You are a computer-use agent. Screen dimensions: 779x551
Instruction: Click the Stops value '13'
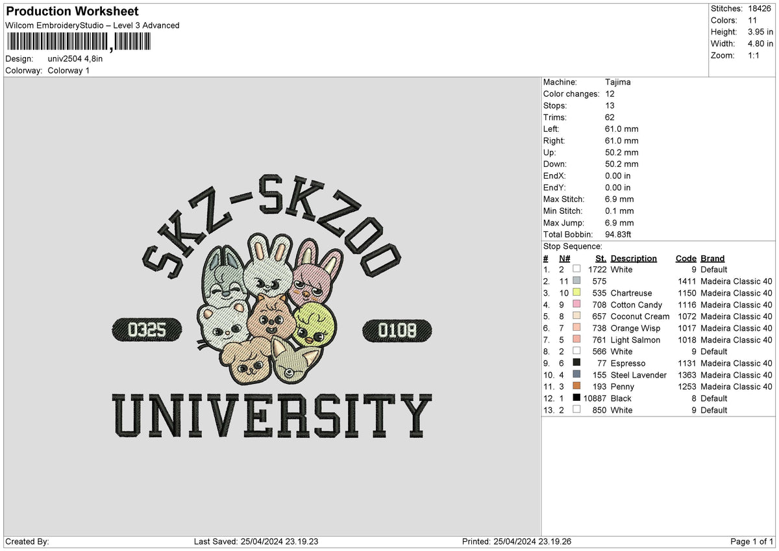pos(610,105)
